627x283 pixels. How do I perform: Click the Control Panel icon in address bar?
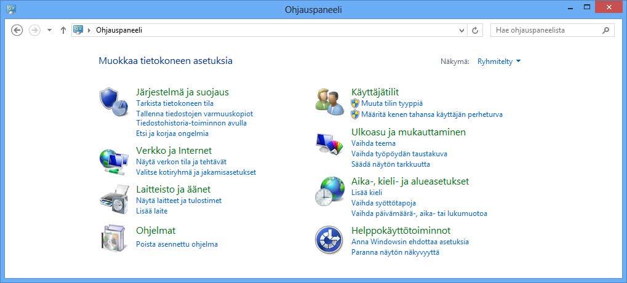[78, 30]
